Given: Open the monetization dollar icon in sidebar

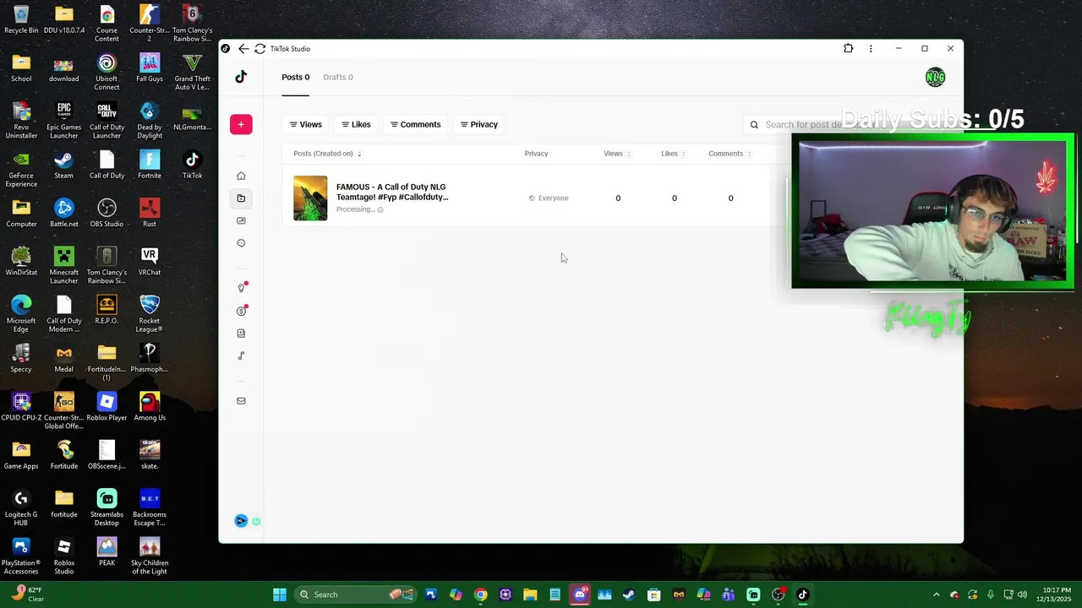Looking at the screenshot, I should click(241, 311).
